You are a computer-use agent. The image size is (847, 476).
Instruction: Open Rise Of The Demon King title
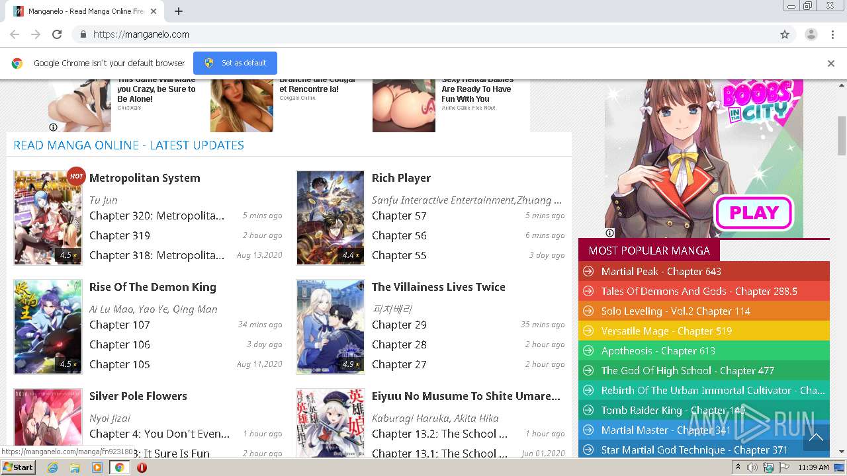[x=153, y=287]
